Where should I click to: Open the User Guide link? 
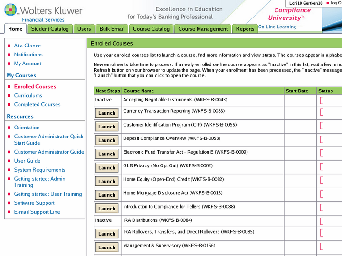[27, 161]
